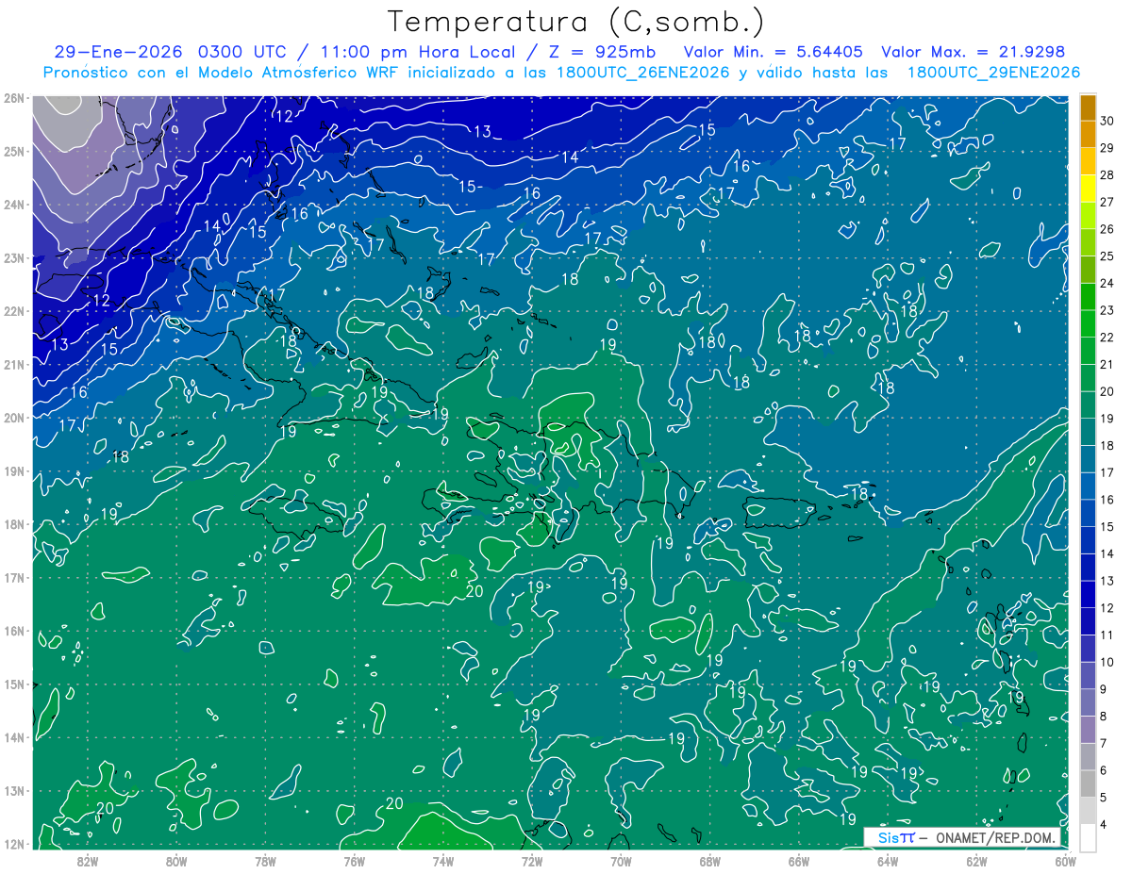The width and height of the screenshot is (1132, 874).
Task: Click the '60W' longitude axis label
Action: pos(1066,861)
